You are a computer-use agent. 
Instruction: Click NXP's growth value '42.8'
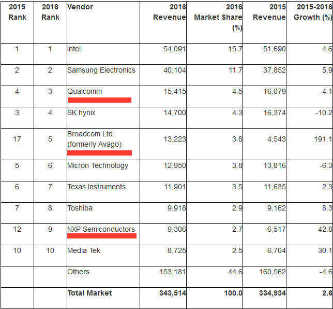click(325, 229)
